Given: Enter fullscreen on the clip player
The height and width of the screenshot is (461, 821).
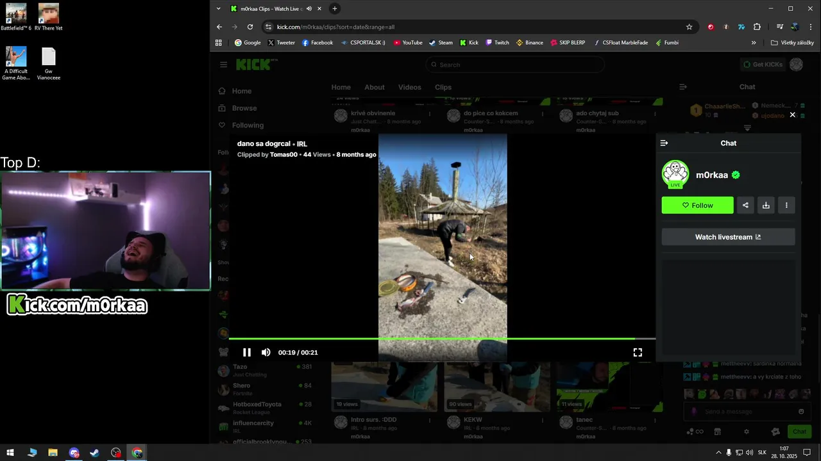Looking at the screenshot, I should click(x=638, y=352).
